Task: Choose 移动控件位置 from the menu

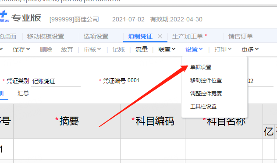Action: (206, 80)
